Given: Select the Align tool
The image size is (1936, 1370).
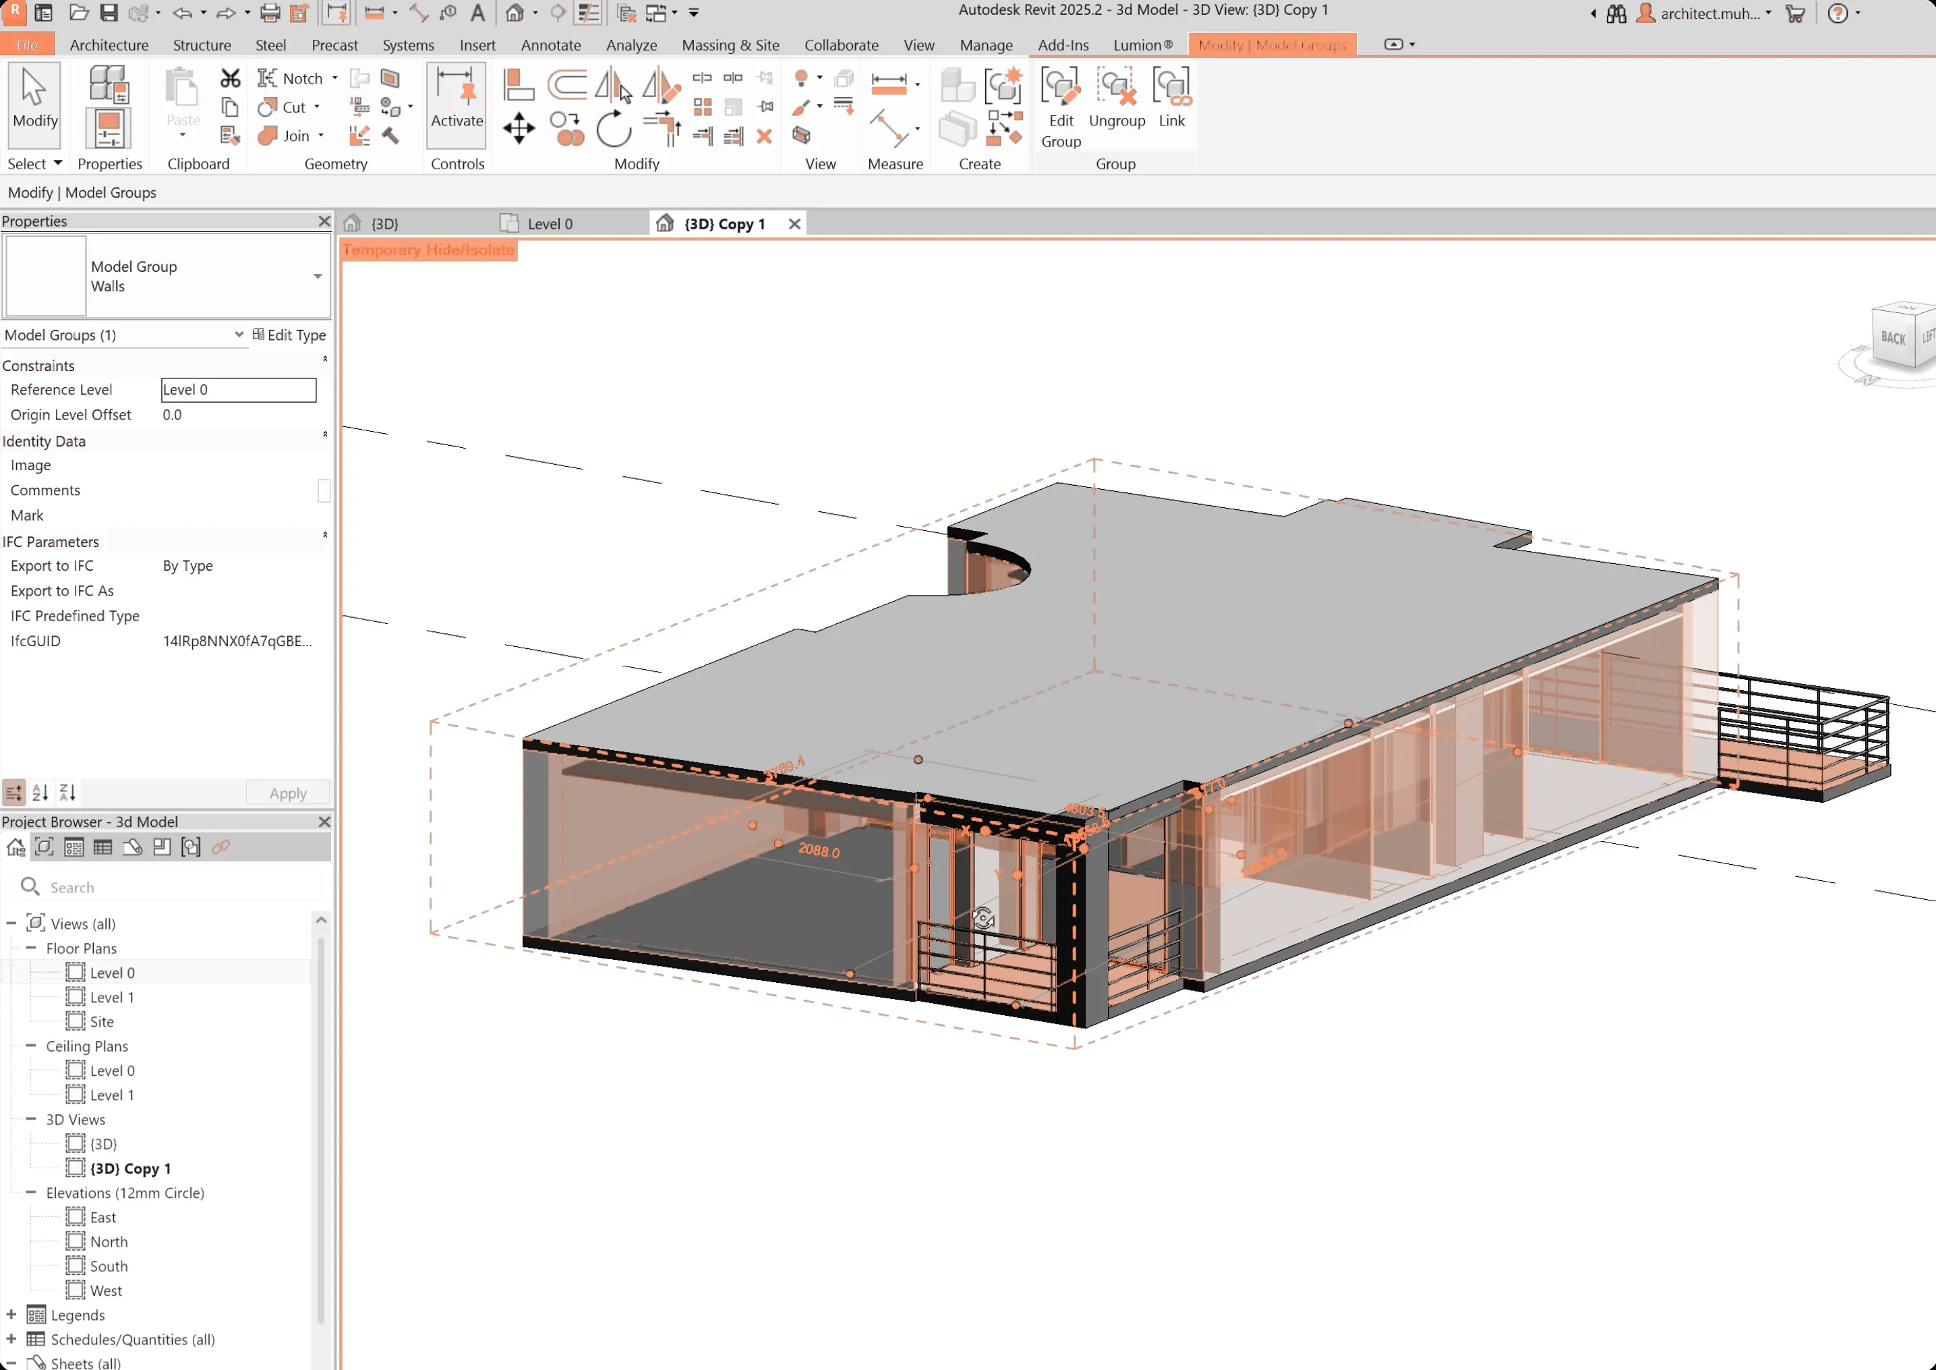Looking at the screenshot, I should 519,85.
